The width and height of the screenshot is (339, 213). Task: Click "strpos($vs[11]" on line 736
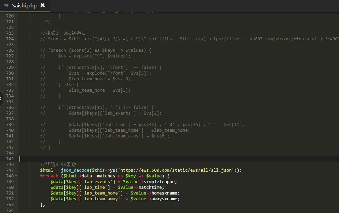pyautogui.click(x=87, y=108)
